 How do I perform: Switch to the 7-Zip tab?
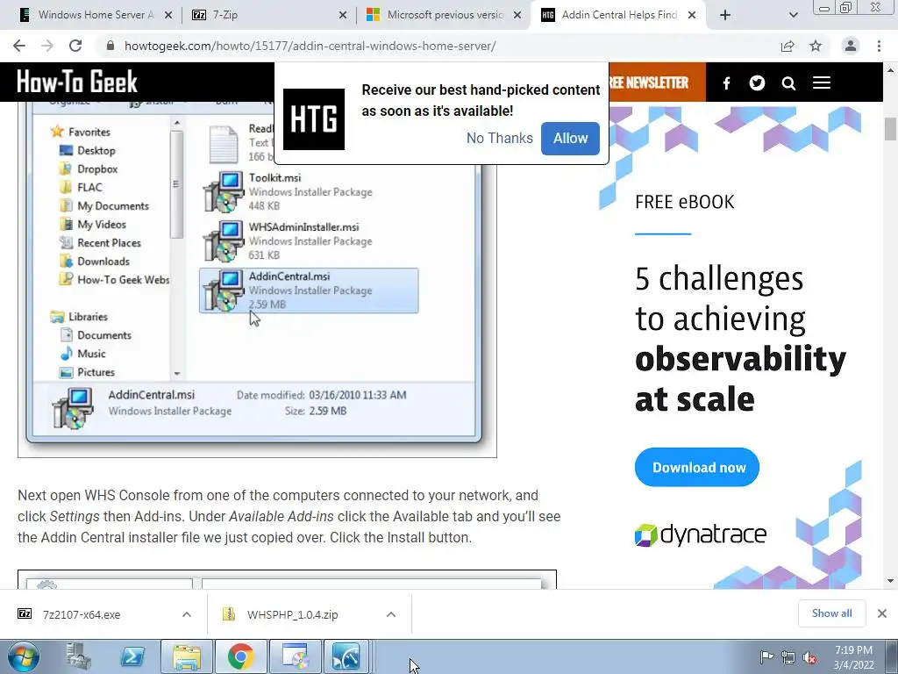(269, 15)
